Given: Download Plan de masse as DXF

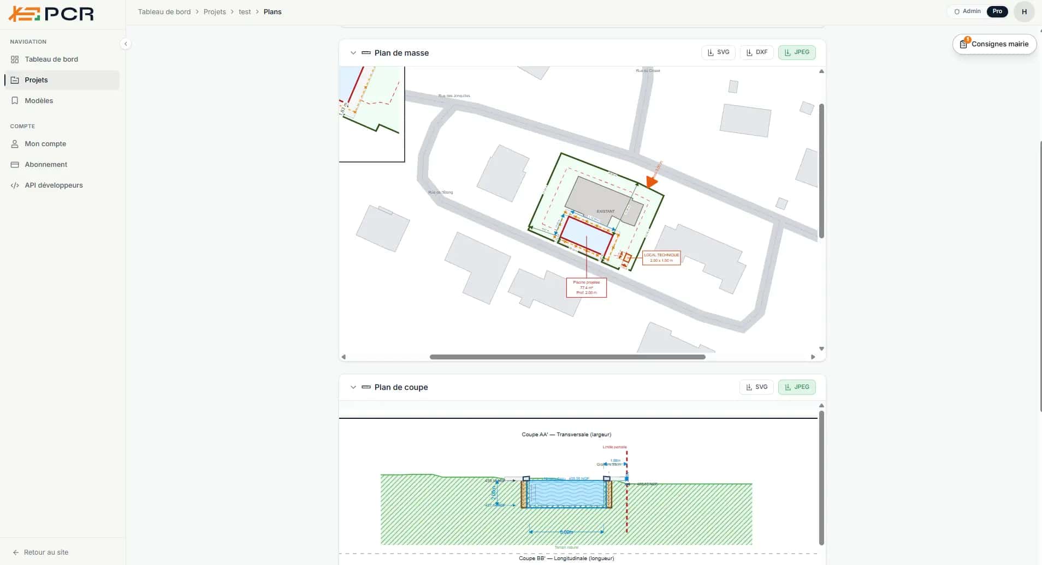Looking at the screenshot, I should click(x=756, y=52).
